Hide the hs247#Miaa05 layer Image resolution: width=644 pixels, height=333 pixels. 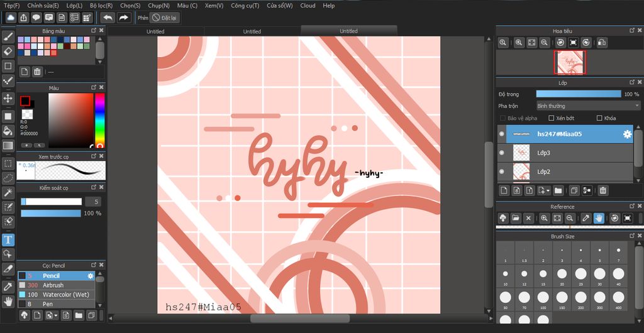(x=501, y=134)
